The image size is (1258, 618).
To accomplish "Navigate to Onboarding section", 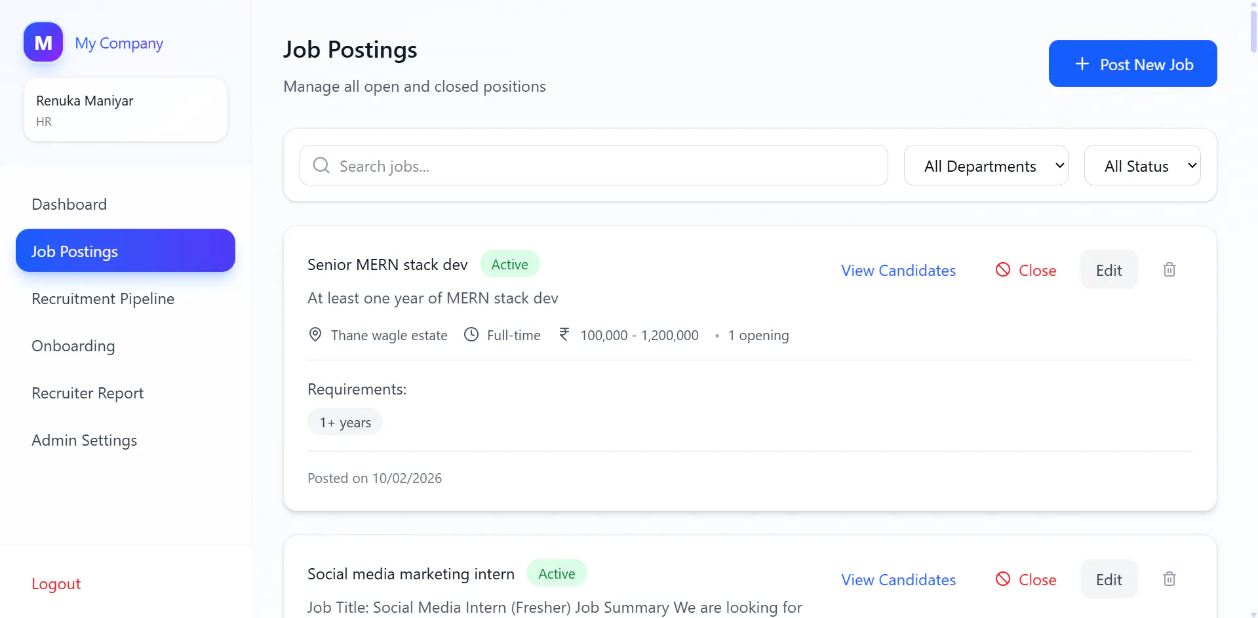I will click(x=125, y=345).
